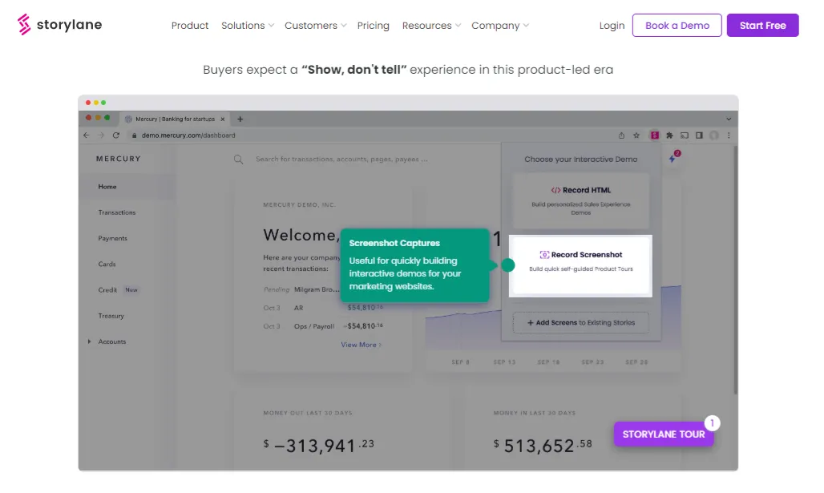This screenshot has width=824, height=493.
Task: Click the Milgram Bro... pending transaction
Action: click(x=301, y=289)
